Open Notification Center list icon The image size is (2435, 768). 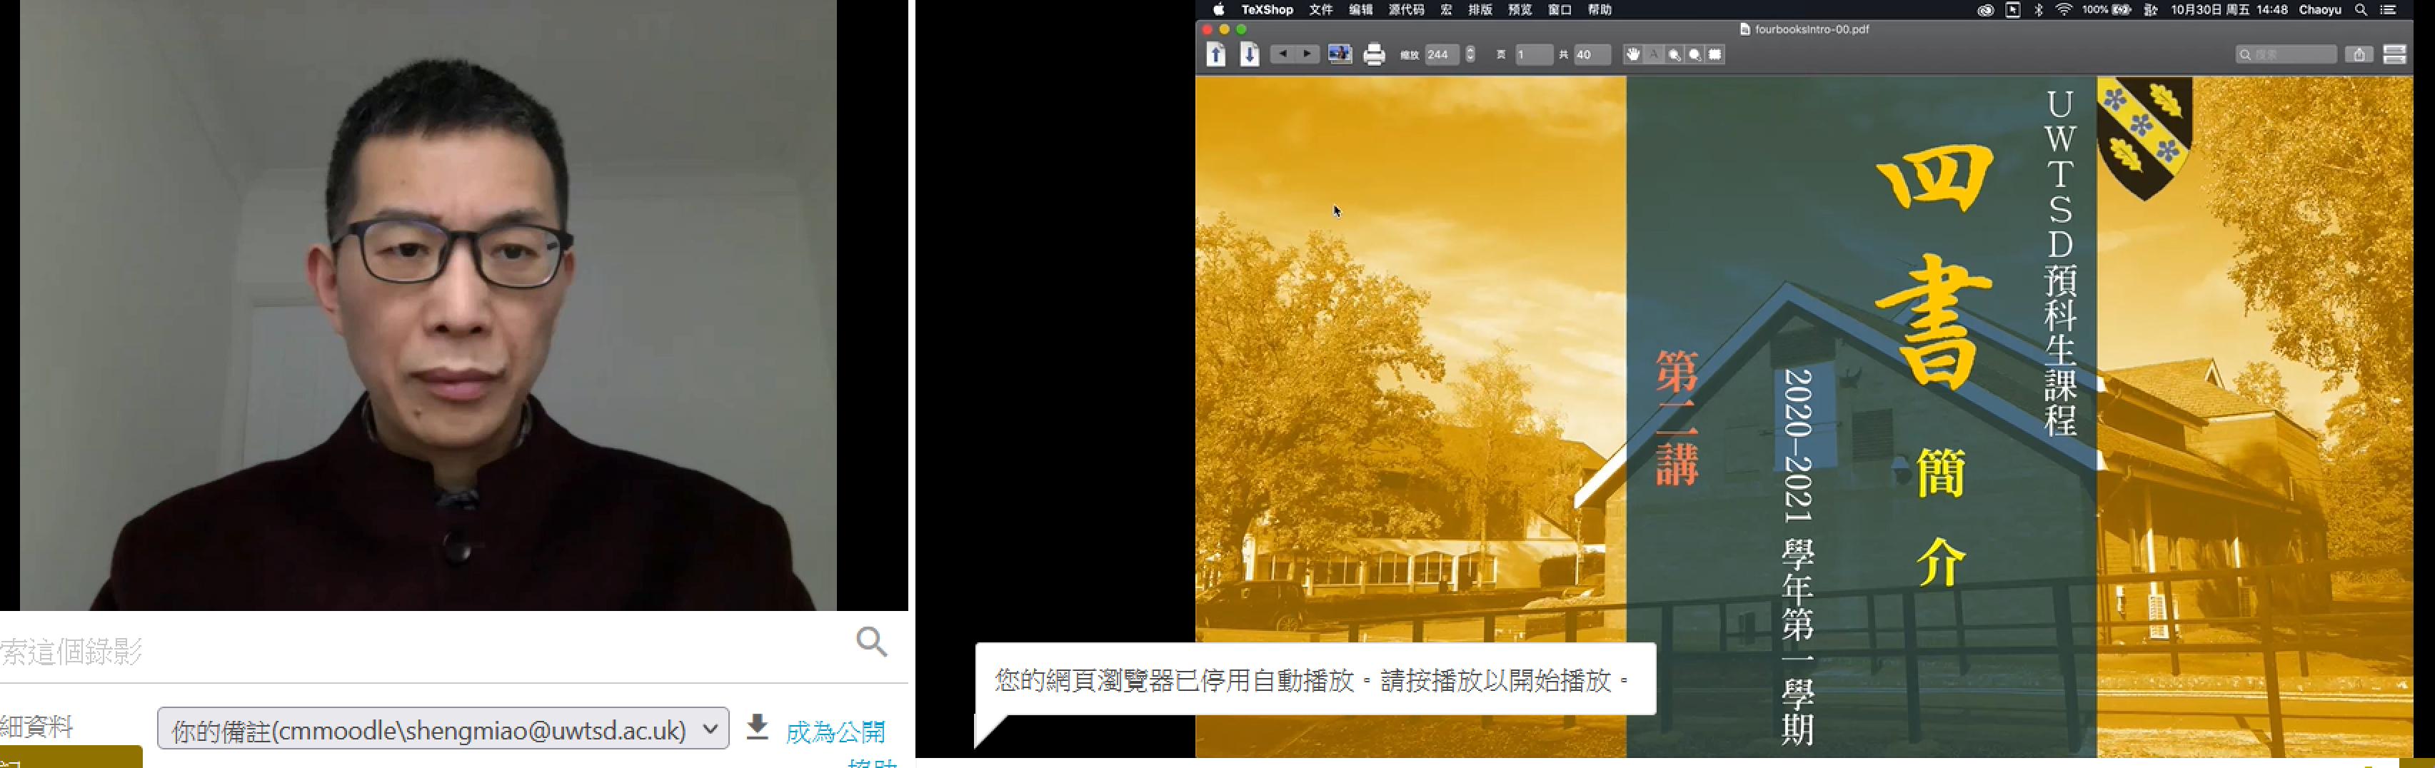click(x=2388, y=9)
